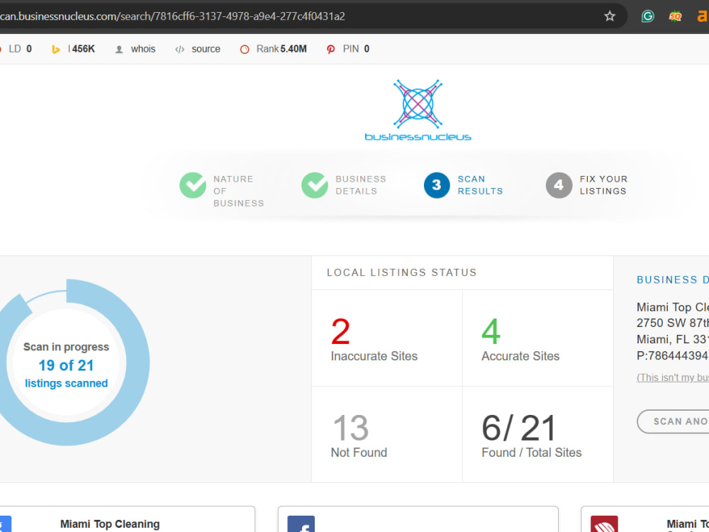Click the 13 Not Found tile
709x532 pixels.
pyautogui.click(x=387, y=434)
